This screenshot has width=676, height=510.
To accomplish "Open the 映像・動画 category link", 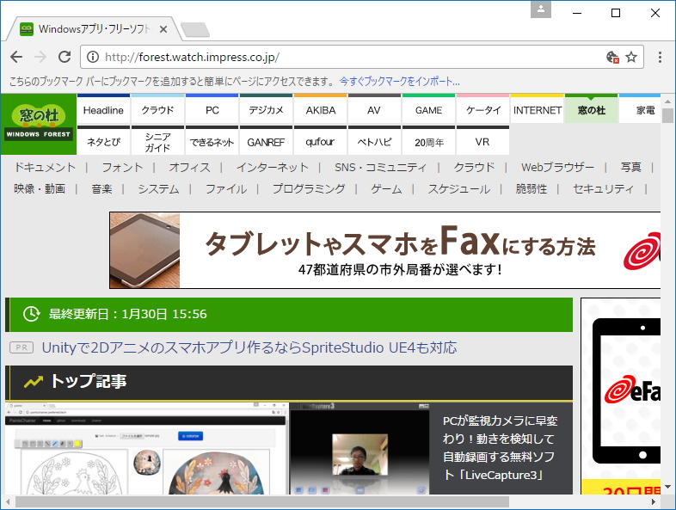I will coord(40,189).
